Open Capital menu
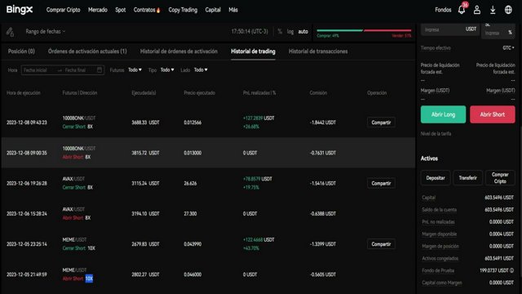 [x=213, y=10]
